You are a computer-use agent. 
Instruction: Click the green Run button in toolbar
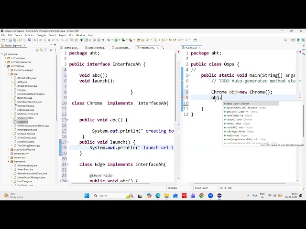116,40
